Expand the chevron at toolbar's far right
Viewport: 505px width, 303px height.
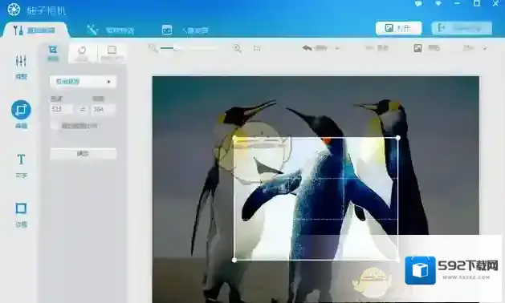point(485,48)
